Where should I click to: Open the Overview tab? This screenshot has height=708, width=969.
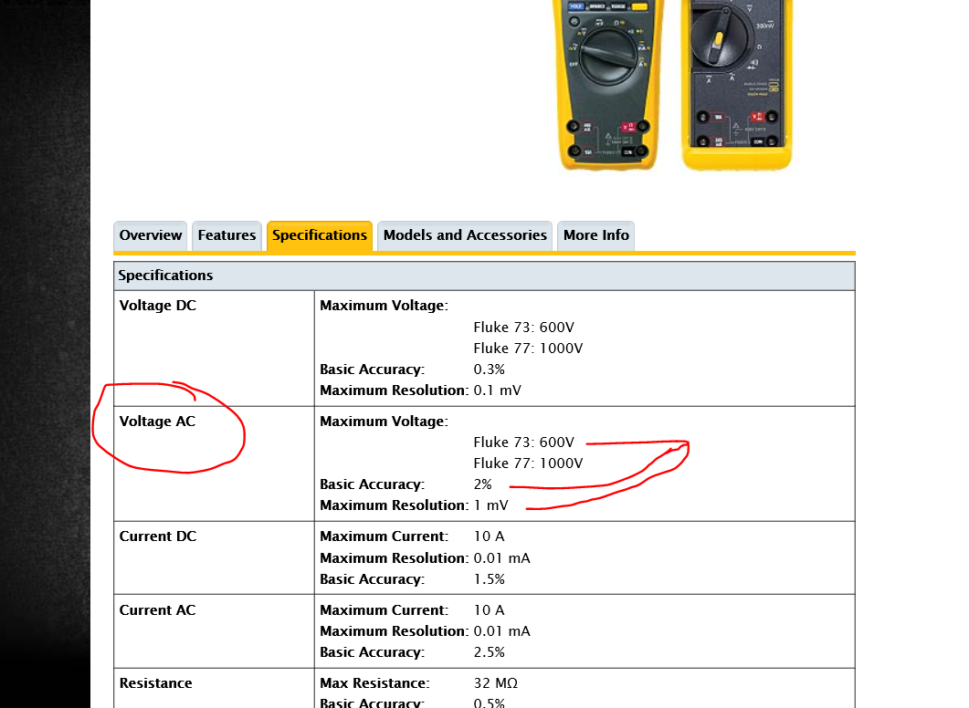[x=150, y=235]
